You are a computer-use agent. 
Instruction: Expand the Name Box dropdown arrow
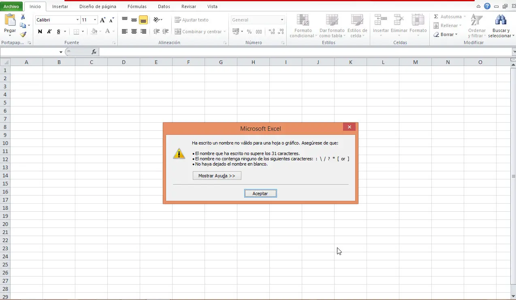tap(61, 52)
